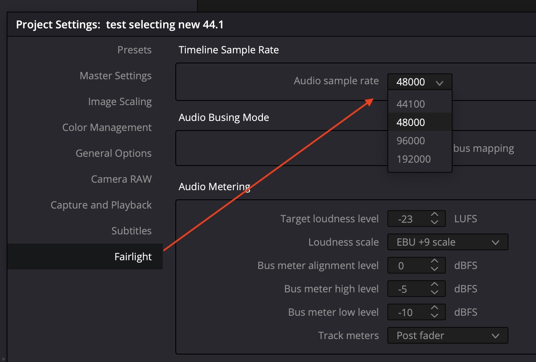Click the Bus meter low level label
The image size is (536, 362).
(x=334, y=312)
